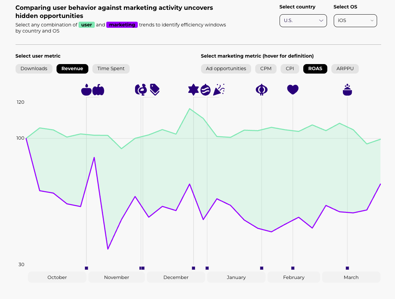Open the Select OS dropdown
The width and height of the screenshot is (395, 299).
[355, 20]
